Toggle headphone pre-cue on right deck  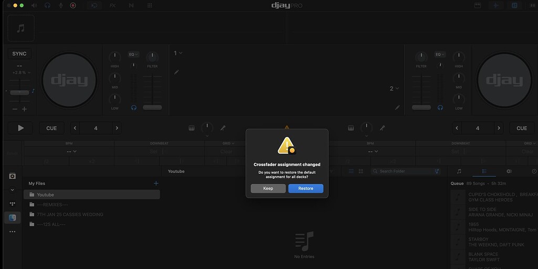pos(440,107)
